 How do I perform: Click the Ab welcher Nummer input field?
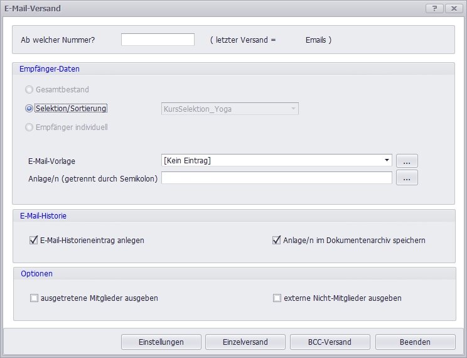[x=158, y=40]
